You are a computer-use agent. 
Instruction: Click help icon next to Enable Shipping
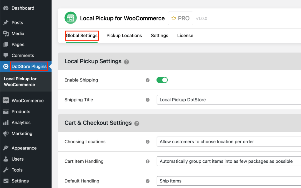point(147,80)
